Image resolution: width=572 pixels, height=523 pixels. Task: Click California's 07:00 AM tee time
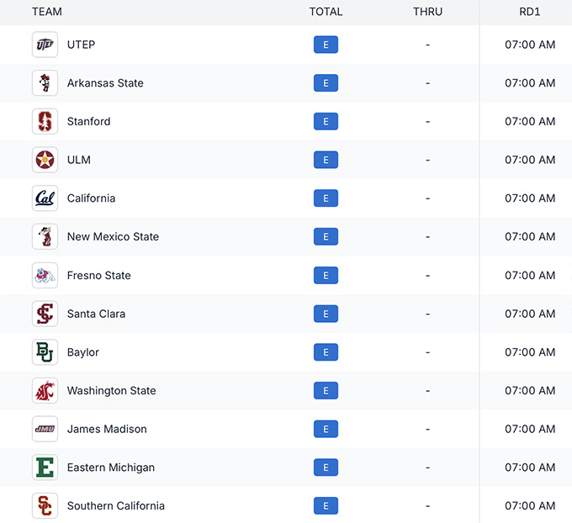(530, 198)
